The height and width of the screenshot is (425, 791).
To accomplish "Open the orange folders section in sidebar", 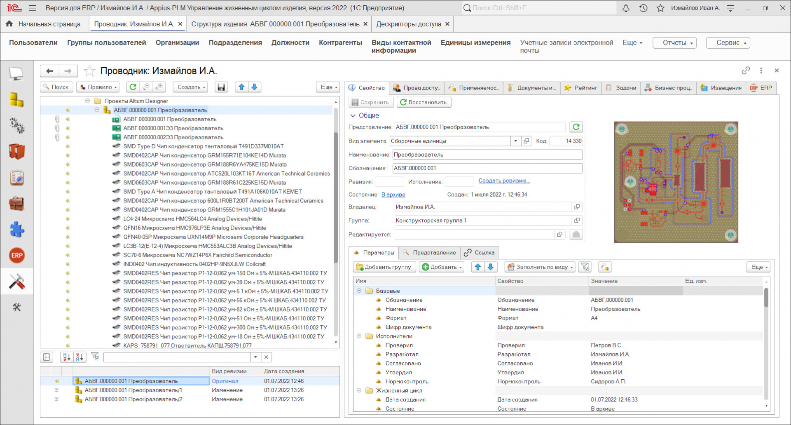I will tap(16, 152).
